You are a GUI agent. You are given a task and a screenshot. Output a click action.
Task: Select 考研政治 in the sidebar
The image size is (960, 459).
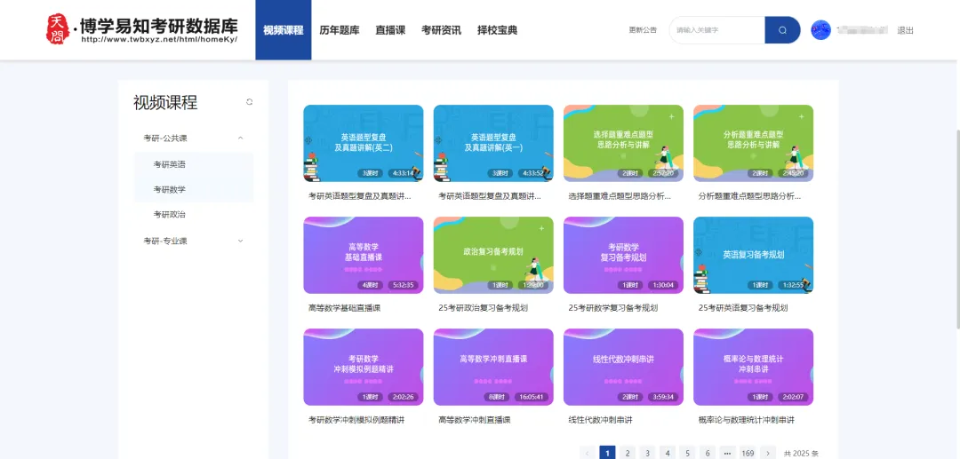pyautogui.click(x=170, y=214)
